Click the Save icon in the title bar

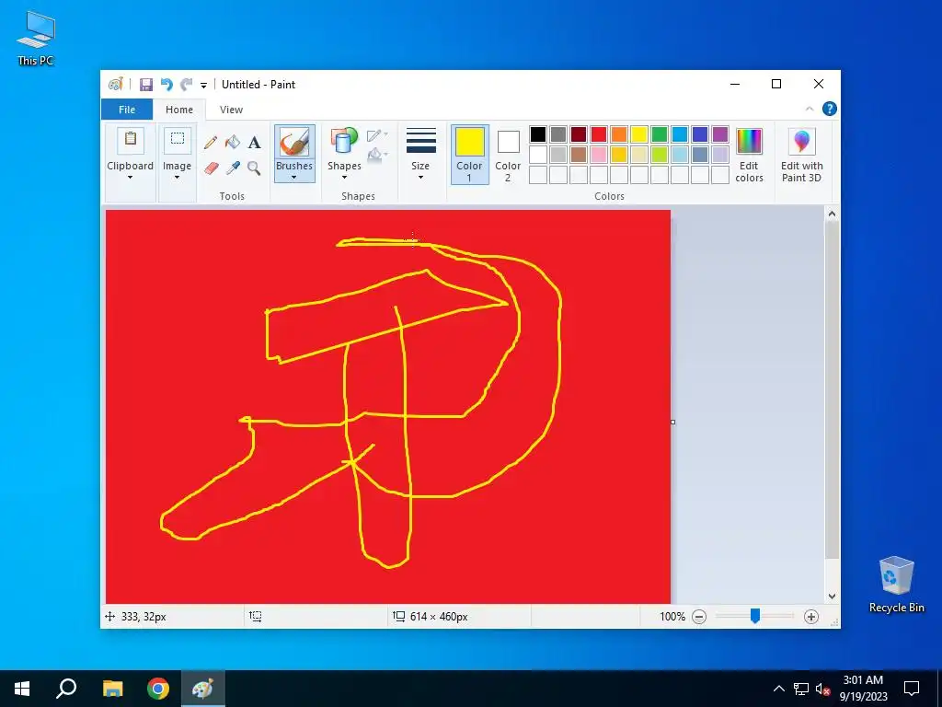(146, 85)
